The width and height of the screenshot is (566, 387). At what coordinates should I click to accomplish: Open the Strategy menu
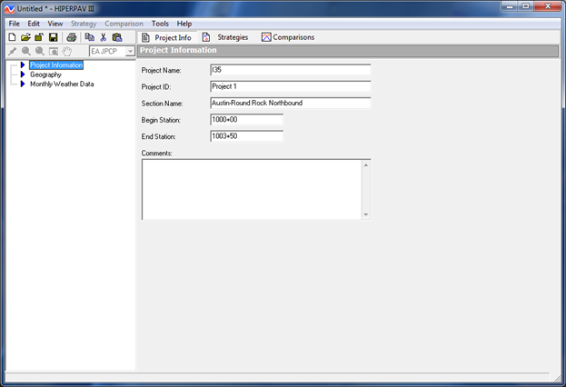coord(84,24)
